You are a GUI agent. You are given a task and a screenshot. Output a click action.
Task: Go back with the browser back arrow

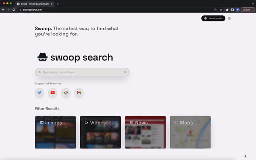[x=3, y=10]
